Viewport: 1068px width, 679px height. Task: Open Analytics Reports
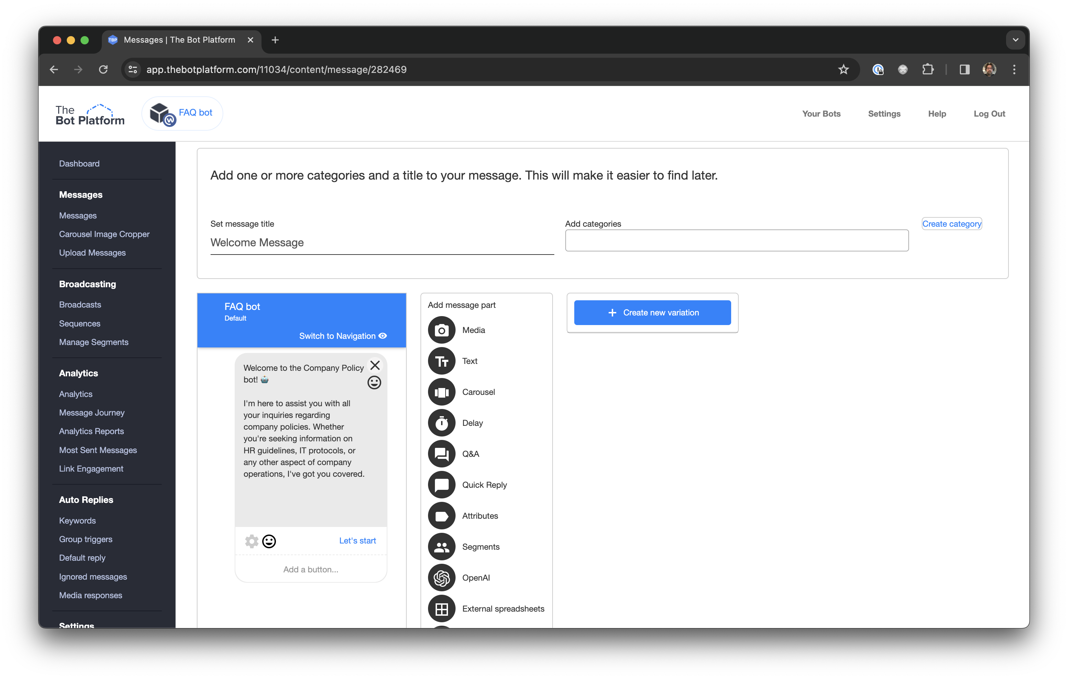92,431
